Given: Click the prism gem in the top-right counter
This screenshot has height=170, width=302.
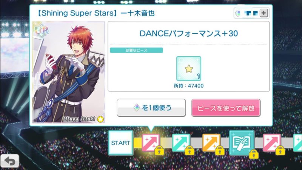Looking at the screenshot, I should [238, 13].
